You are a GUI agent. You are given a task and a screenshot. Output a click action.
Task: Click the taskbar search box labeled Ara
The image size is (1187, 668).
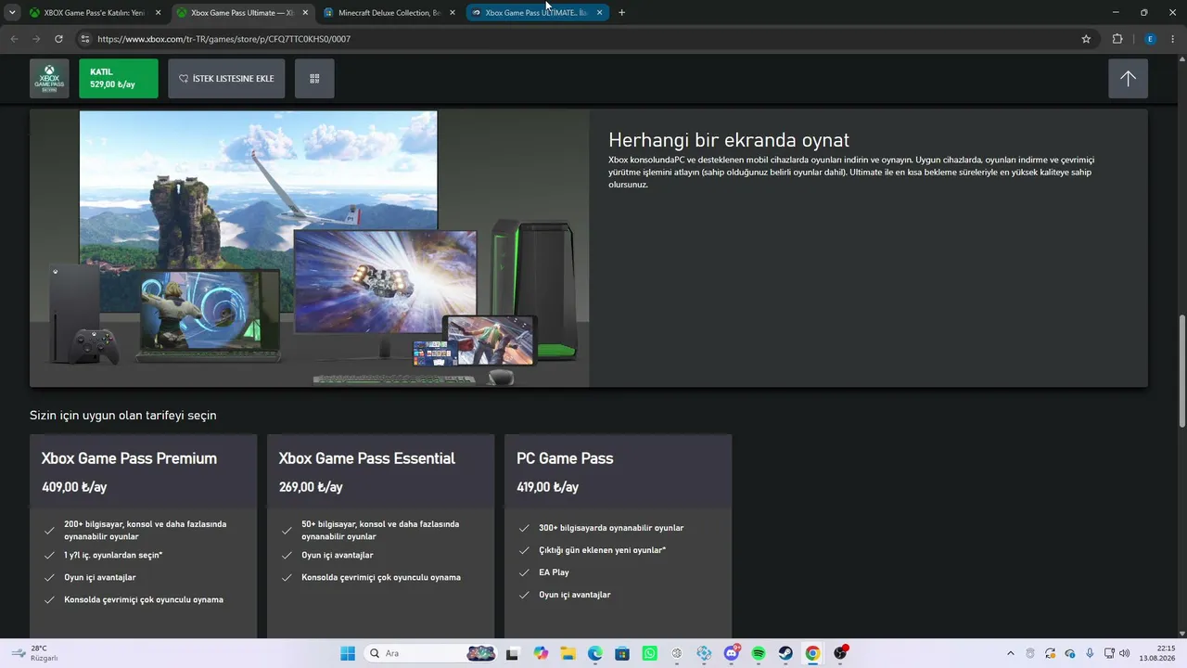pyautogui.click(x=432, y=653)
